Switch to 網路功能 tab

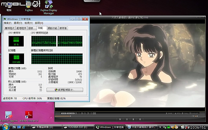tap(53, 28)
